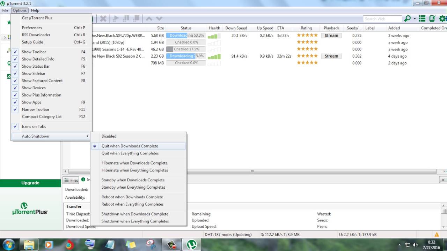Open the File menu
This screenshot has width=447, height=251.
click(5, 10)
